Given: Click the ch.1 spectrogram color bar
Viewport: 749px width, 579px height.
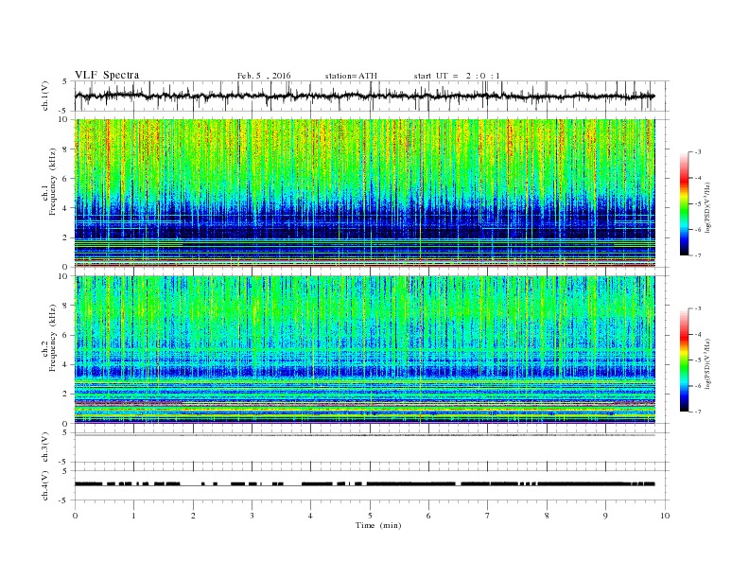Looking at the screenshot, I should (684, 203).
